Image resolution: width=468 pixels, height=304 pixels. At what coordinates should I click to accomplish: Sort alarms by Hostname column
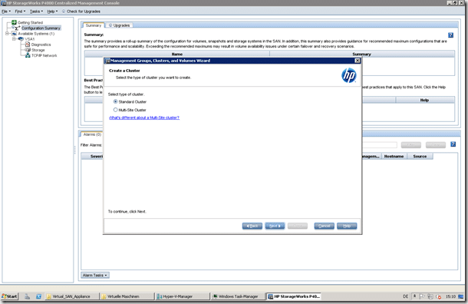tap(394, 157)
